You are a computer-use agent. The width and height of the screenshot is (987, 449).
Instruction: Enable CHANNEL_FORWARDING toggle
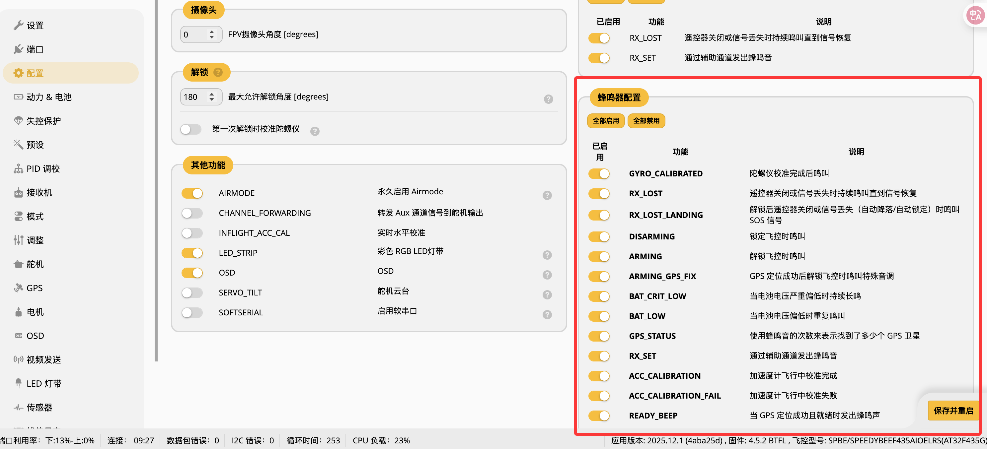(192, 213)
